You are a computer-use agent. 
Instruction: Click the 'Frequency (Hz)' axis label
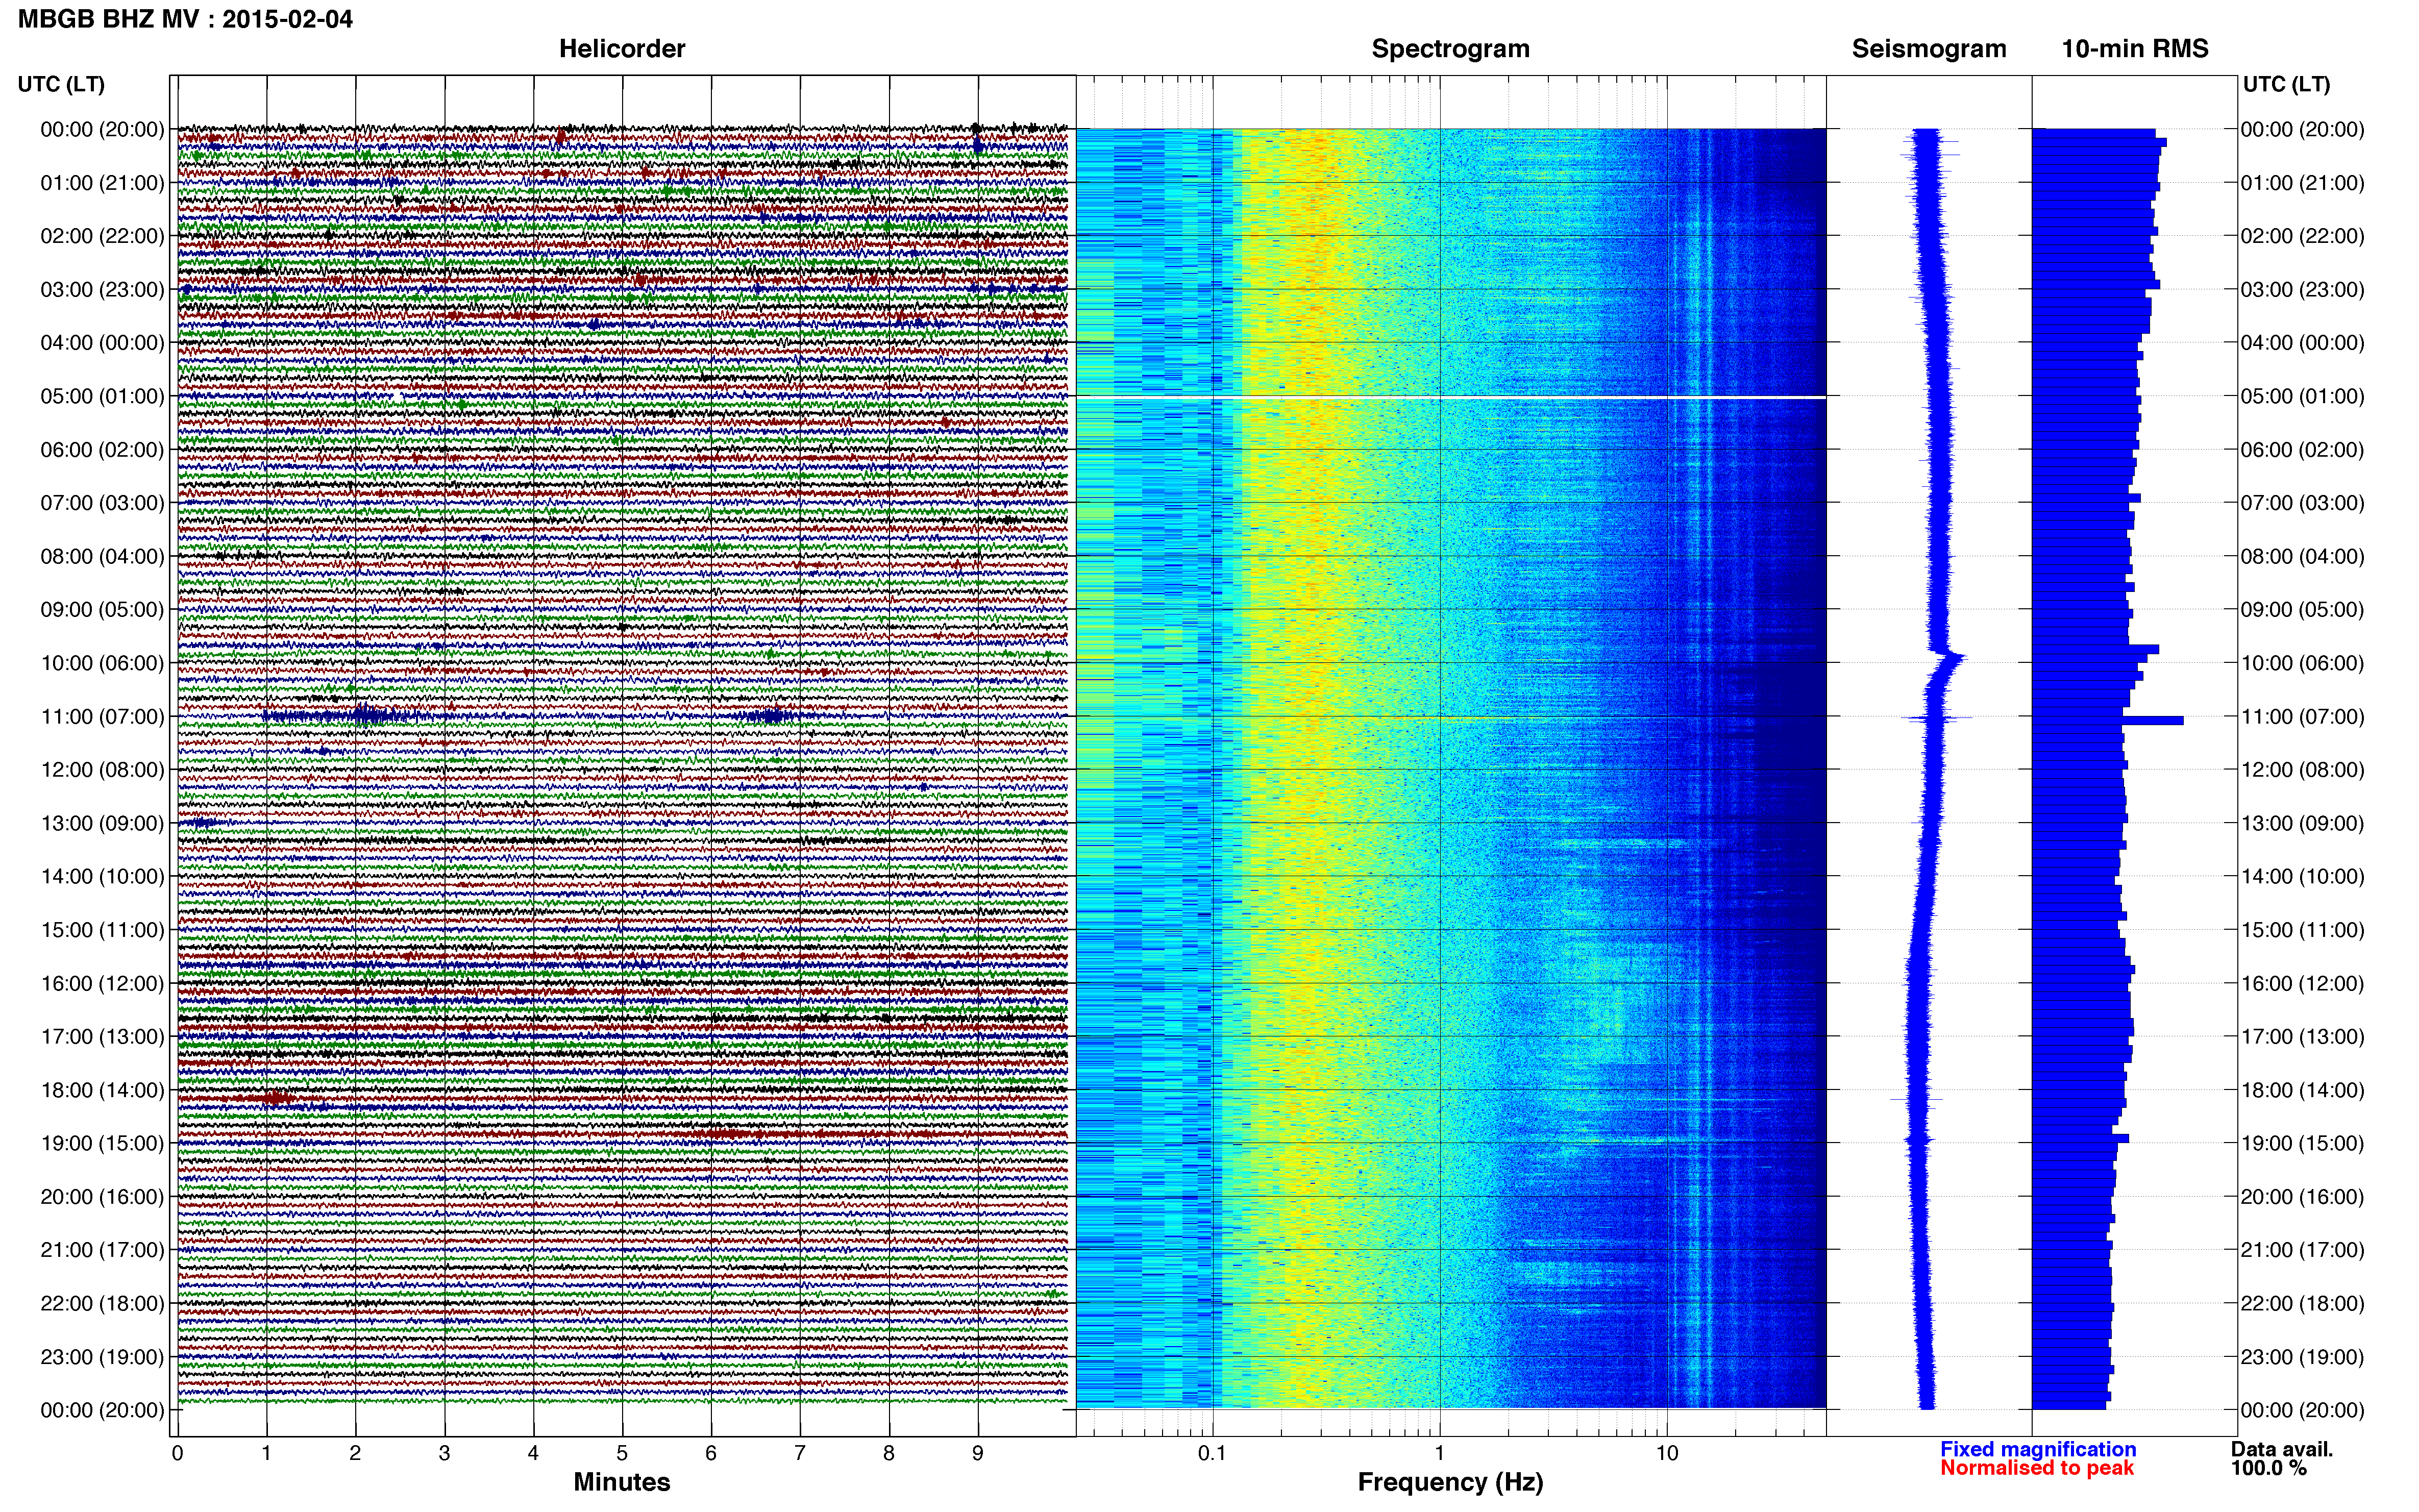click(x=1450, y=1482)
